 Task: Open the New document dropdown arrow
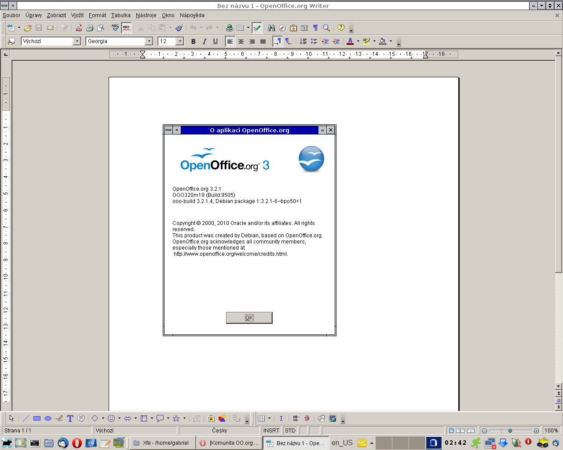point(19,28)
